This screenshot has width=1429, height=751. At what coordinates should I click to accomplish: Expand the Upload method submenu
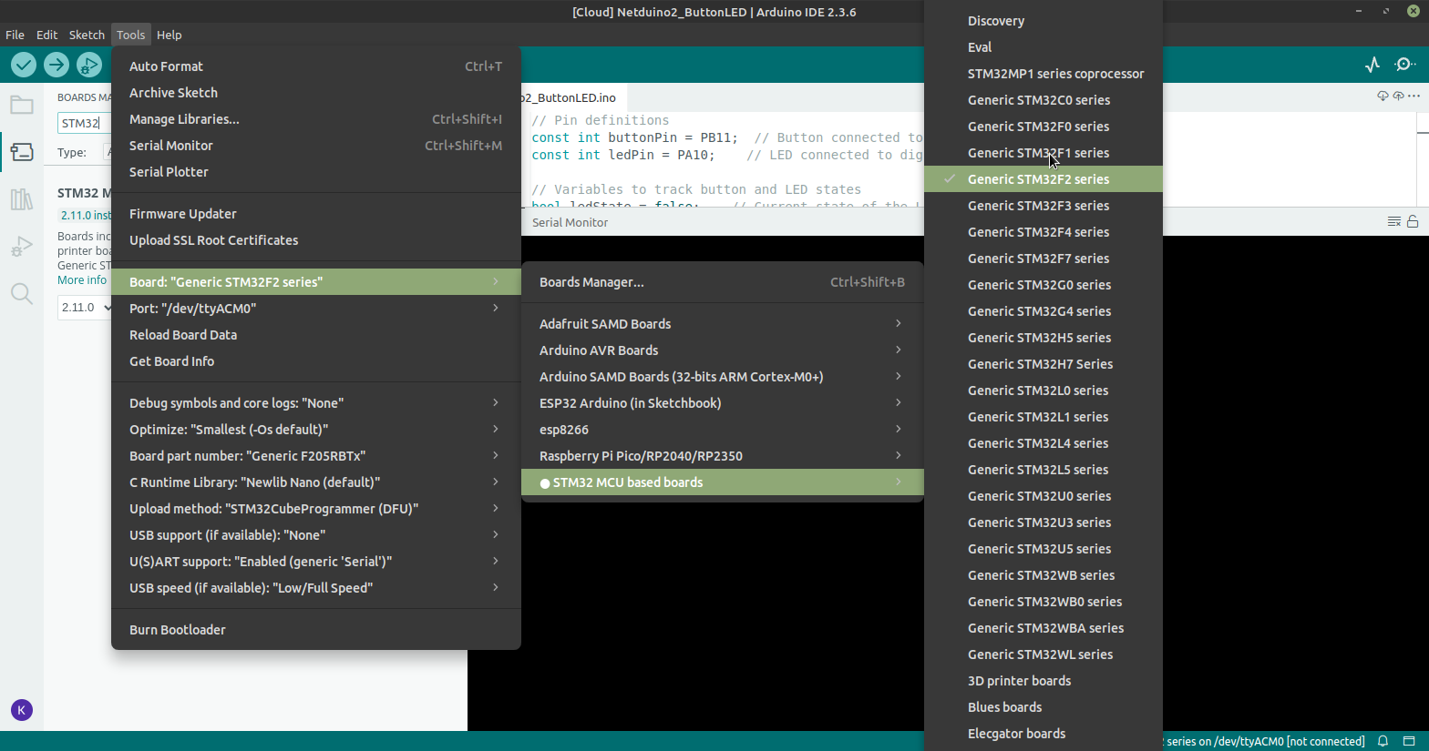(x=316, y=509)
